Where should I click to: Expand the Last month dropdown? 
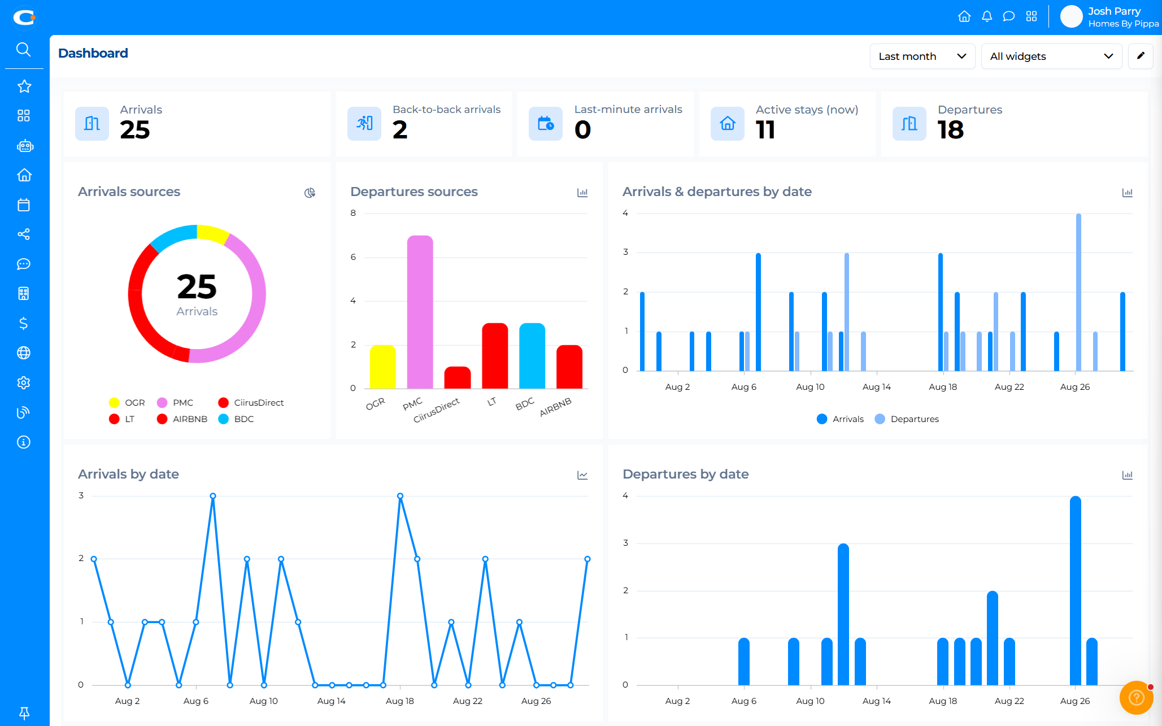point(922,56)
